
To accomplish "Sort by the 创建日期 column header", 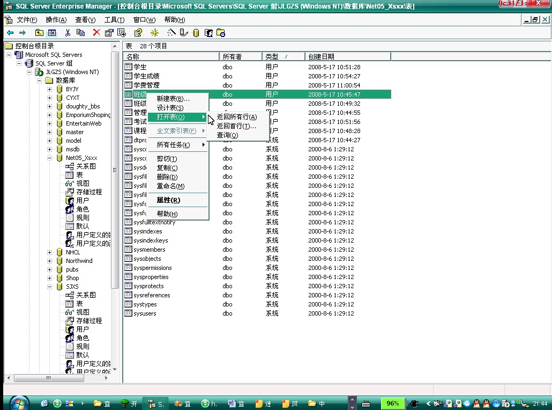I will pos(348,56).
